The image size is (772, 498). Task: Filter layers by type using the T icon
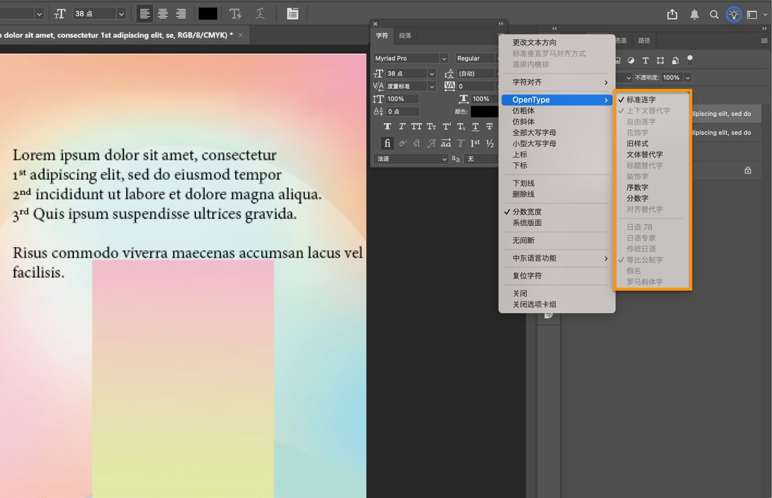click(646, 61)
